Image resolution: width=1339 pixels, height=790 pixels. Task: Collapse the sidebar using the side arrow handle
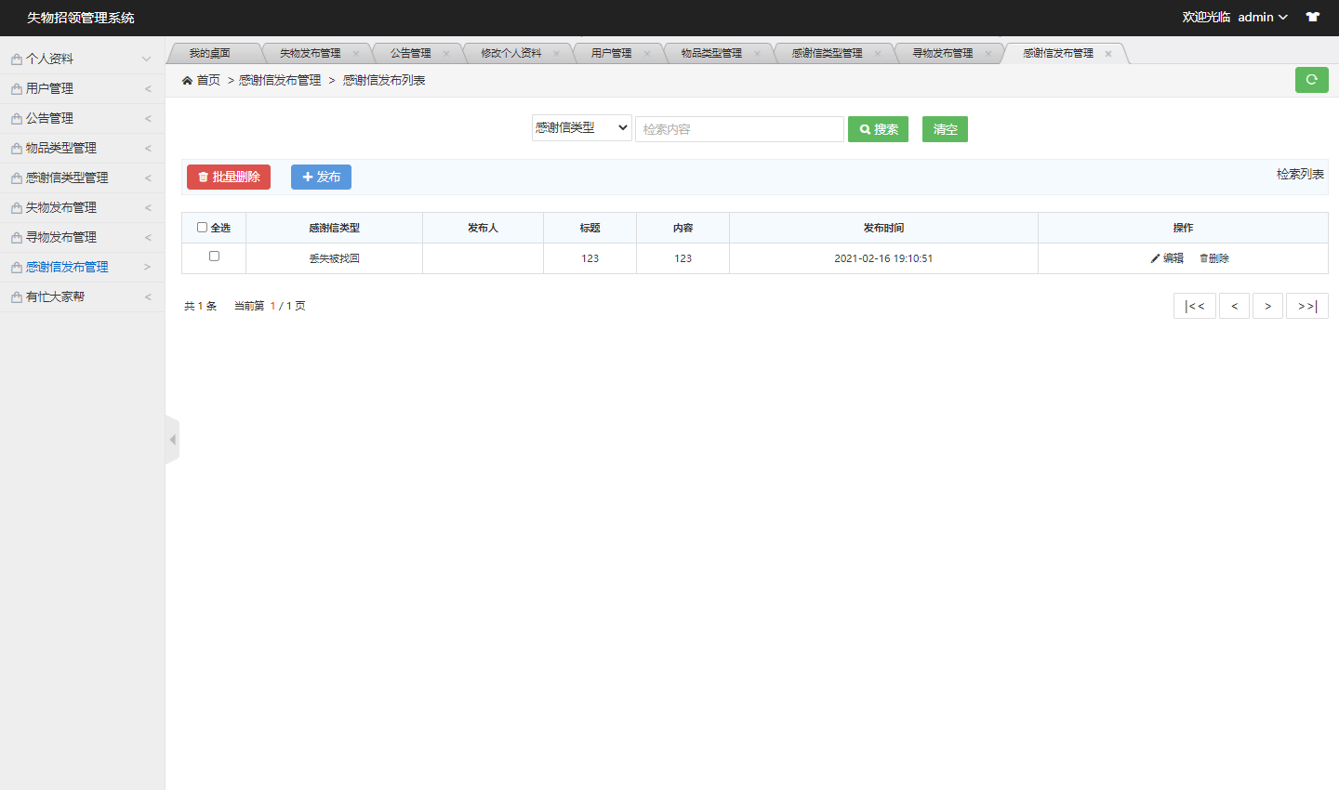point(171,439)
